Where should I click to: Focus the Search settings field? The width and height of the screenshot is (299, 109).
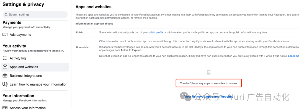click(x=35, y=15)
